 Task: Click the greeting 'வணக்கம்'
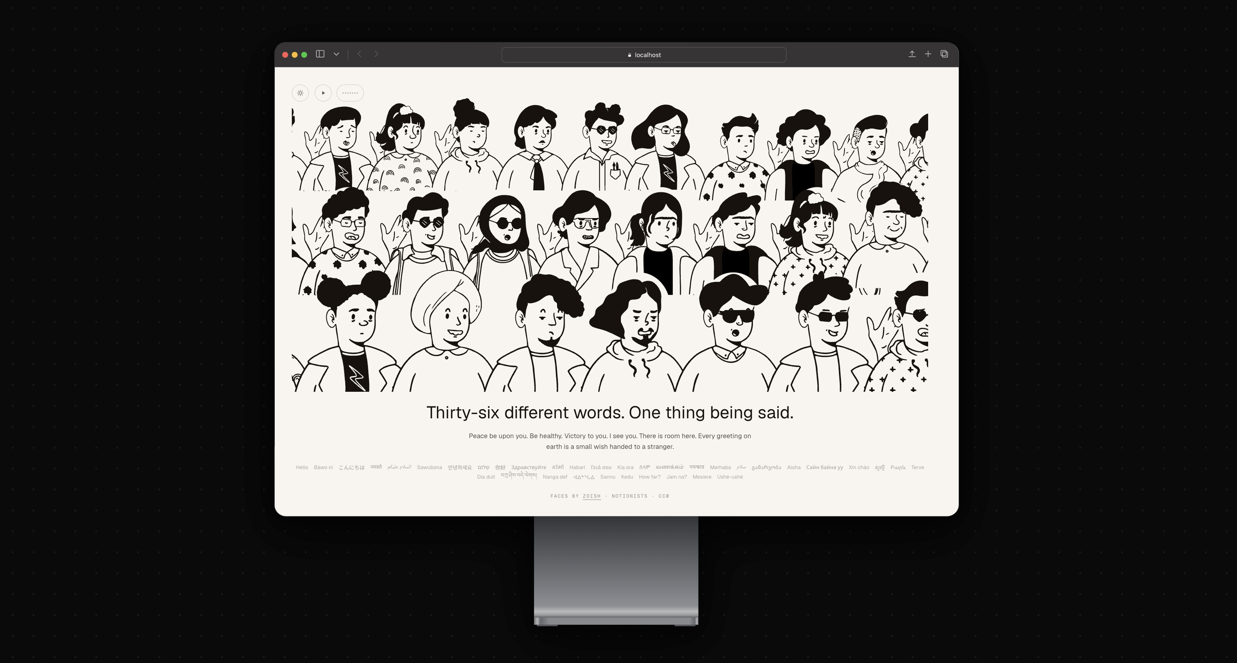(x=669, y=467)
